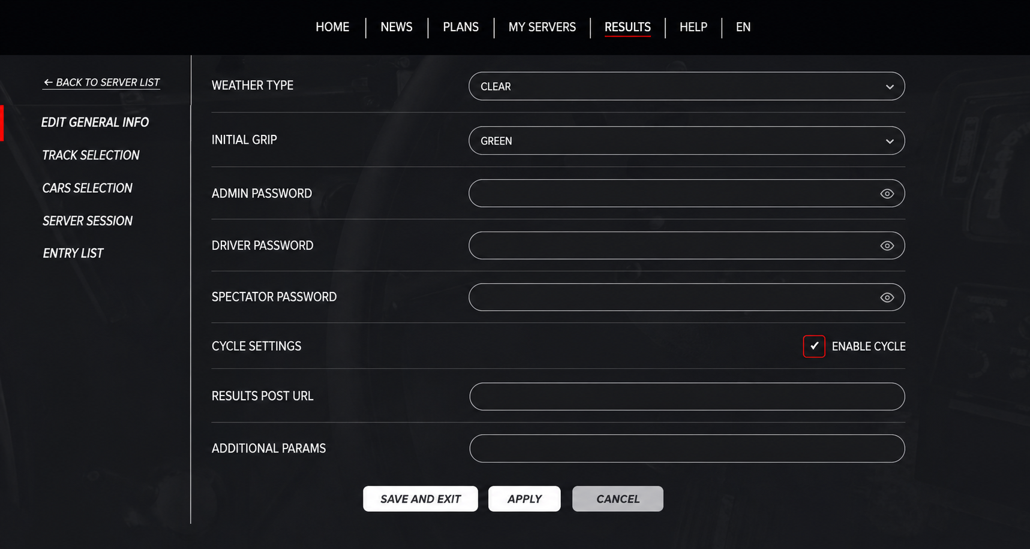
Task: Open the EN language selector
Action: 743,27
